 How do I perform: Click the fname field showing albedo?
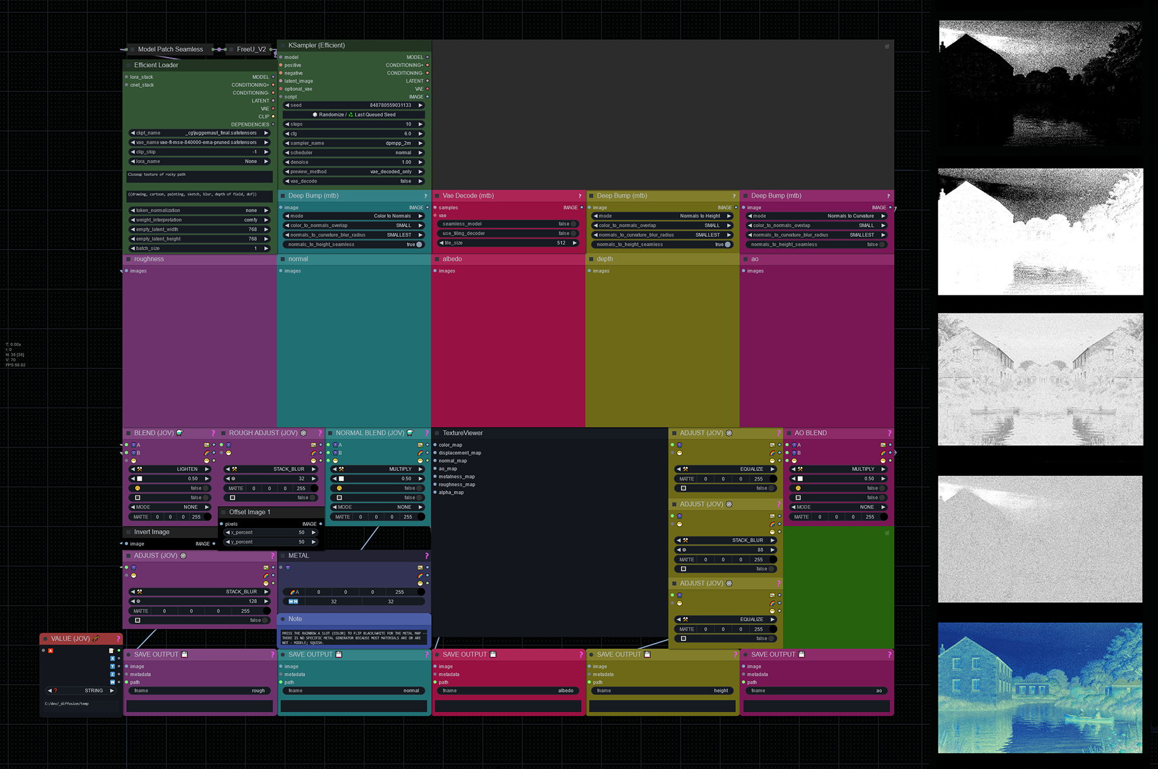(508, 691)
